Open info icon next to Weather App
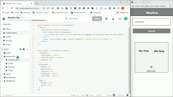173x97 pixels. [x=22, y=18]
